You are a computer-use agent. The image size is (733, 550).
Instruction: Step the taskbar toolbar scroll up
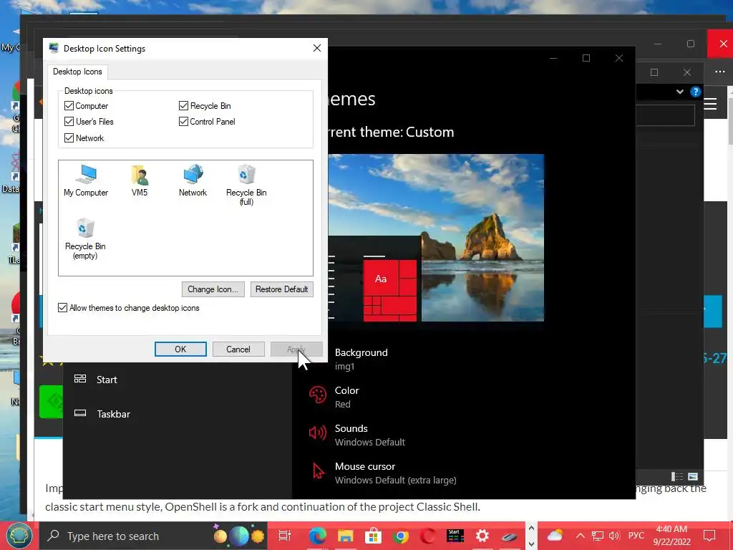coord(531,529)
